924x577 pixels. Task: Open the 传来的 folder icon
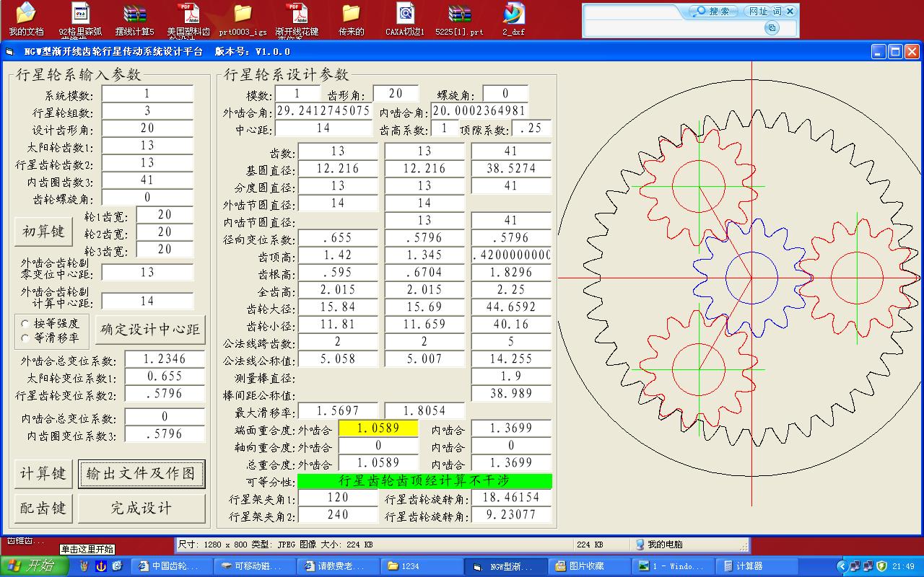(351, 19)
